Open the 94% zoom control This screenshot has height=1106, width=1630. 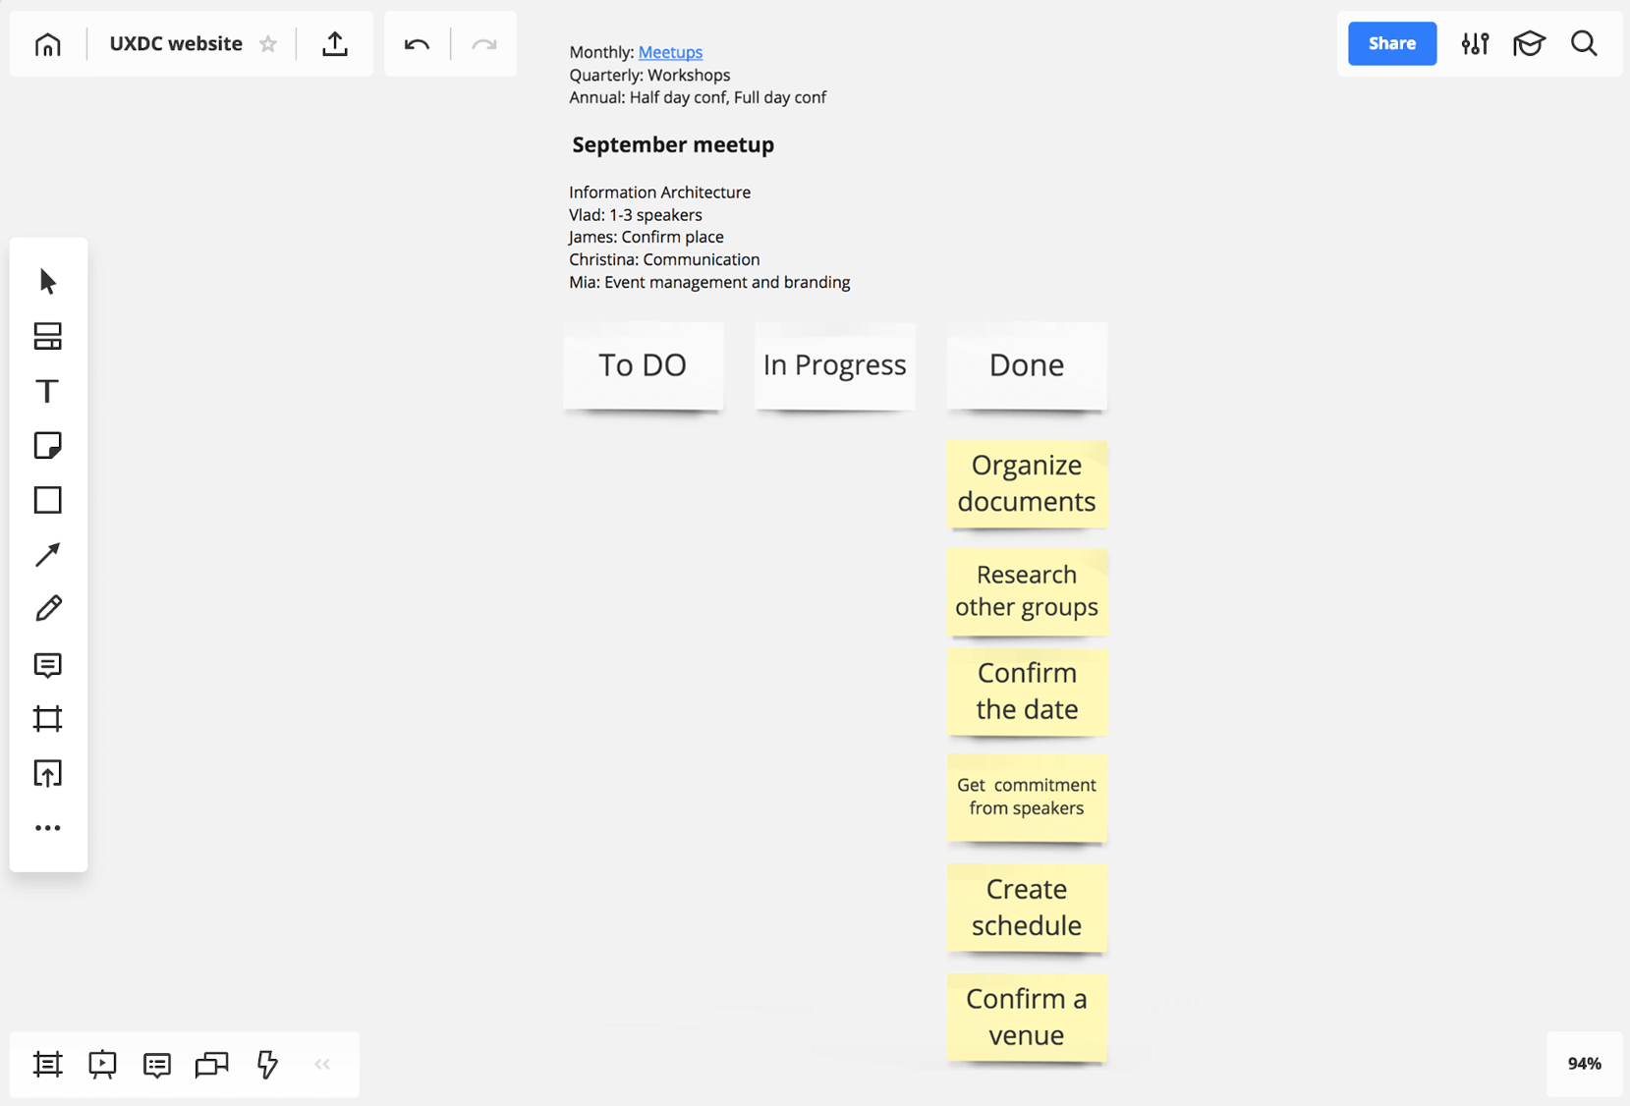coord(1584,1064)
